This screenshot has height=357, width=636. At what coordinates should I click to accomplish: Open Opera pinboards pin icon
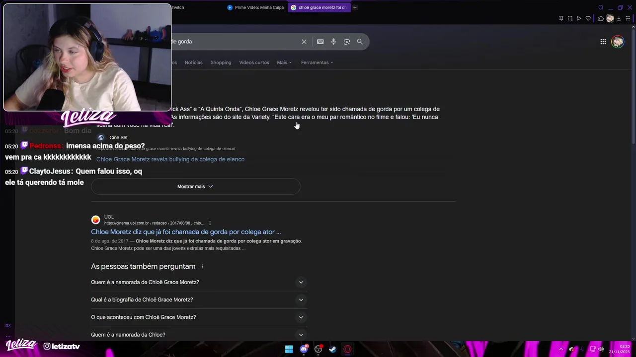tap(561, 18)
